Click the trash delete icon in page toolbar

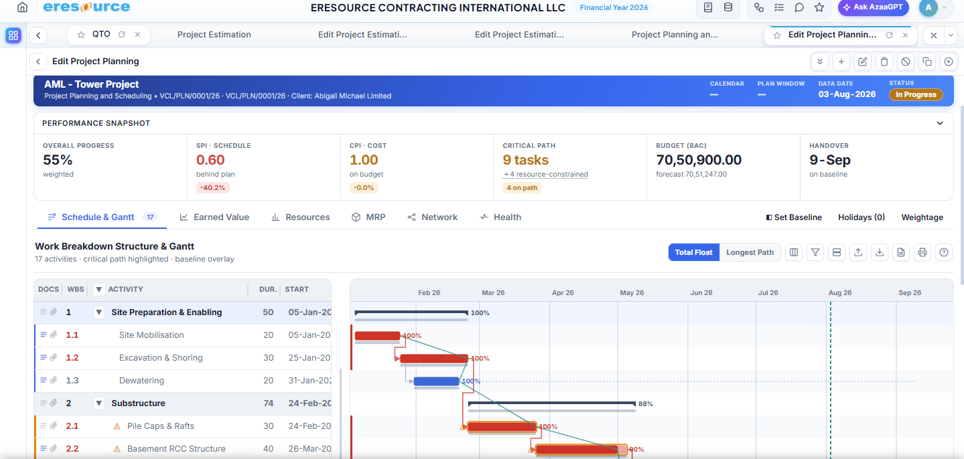(884, 62)
